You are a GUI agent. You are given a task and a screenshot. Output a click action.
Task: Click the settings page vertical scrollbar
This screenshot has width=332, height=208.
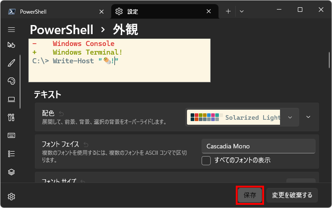pos(329,60)
